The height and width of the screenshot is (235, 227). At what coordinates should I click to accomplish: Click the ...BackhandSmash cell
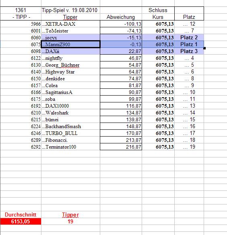[70, 127]
